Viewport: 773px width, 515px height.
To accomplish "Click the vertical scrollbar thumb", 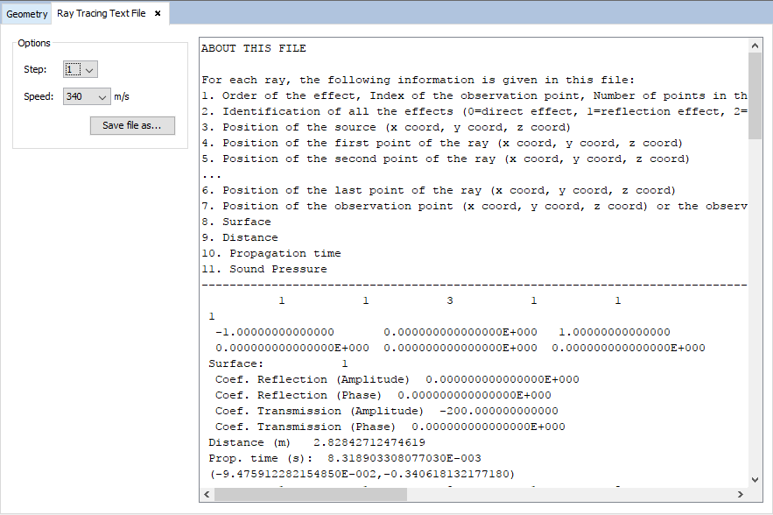I will coord(755,95).
